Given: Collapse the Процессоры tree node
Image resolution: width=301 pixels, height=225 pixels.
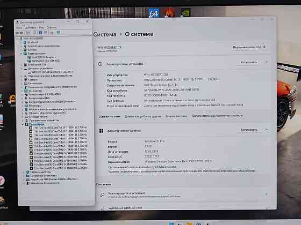Looking at the screenshot, I should click(23, 124).
